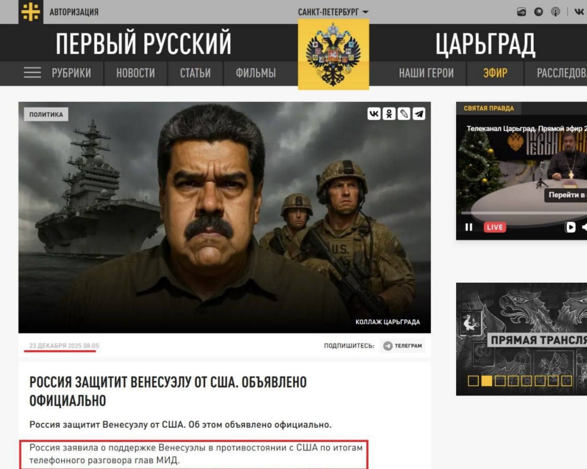The height and width of the screenshot is (469, 587).
Task: Subscribe via the ТЕЛЕГРАМ button
Action: click(x=403, y=346)
